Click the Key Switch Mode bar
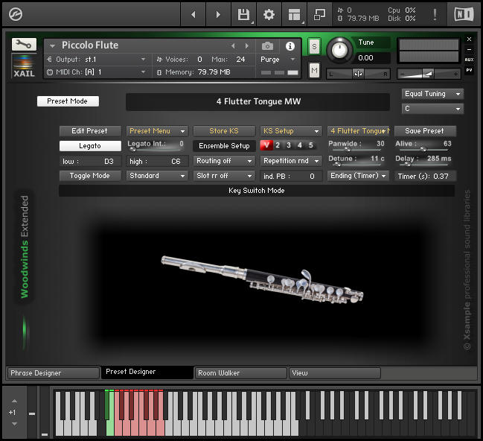 coord(257,191)
